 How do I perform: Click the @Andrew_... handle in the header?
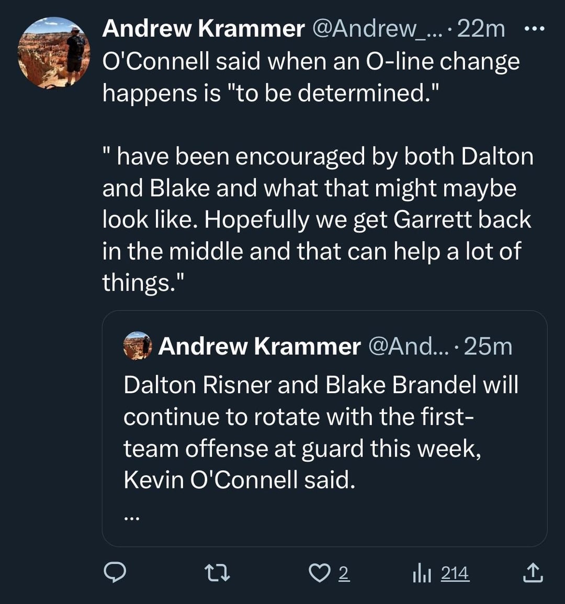pyautogui.click(x=377, y=29)
